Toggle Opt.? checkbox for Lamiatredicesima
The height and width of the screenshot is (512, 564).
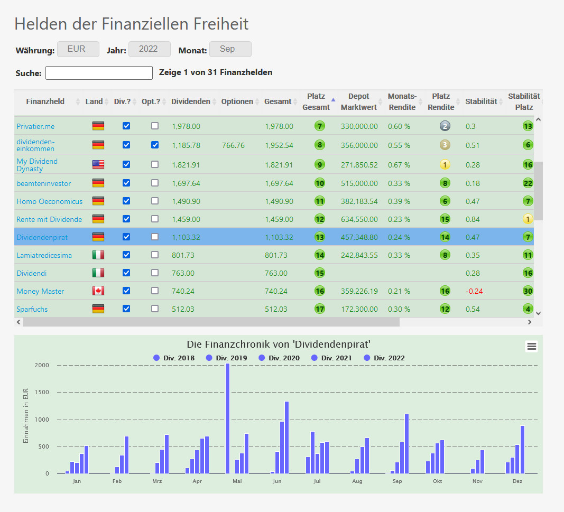[155, 255]
